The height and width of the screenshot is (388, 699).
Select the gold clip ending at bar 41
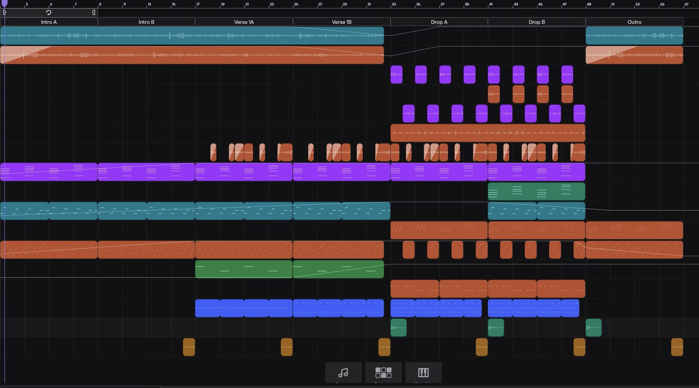482,347
